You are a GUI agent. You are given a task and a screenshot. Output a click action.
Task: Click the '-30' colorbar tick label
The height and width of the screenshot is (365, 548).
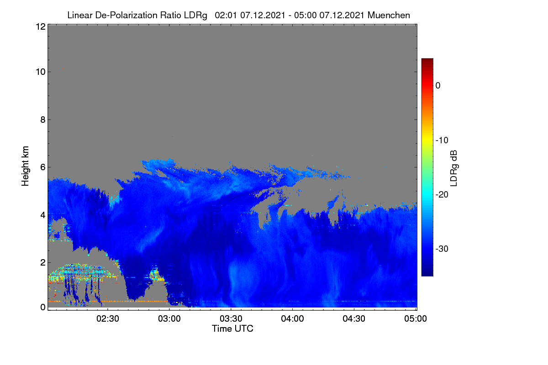pyautogui.click(x=442, y=249)
